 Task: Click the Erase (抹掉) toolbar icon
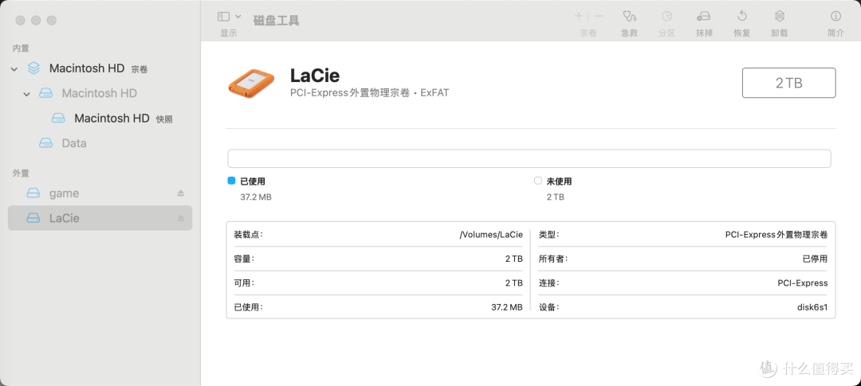tap(704, 16)
